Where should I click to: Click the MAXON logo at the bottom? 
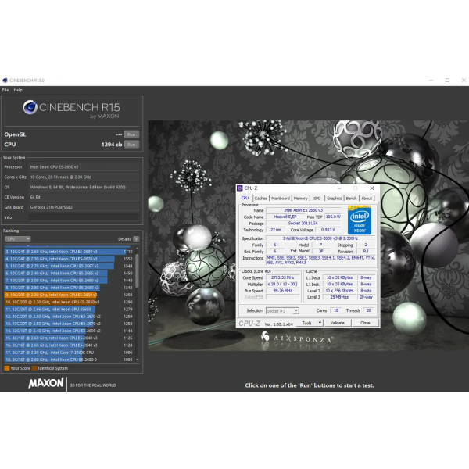(x=46, y=383)
